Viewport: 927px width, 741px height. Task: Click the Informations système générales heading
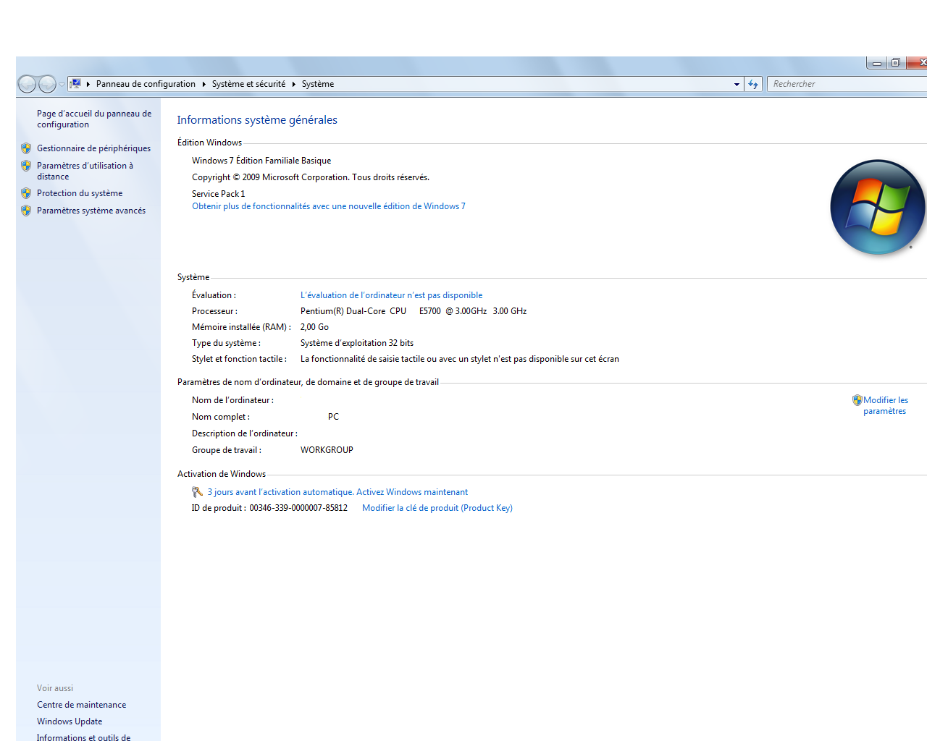(x=257, y=120)
